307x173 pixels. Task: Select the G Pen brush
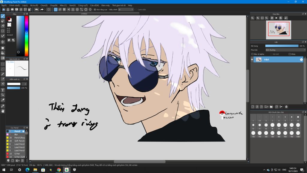point(16,154)
